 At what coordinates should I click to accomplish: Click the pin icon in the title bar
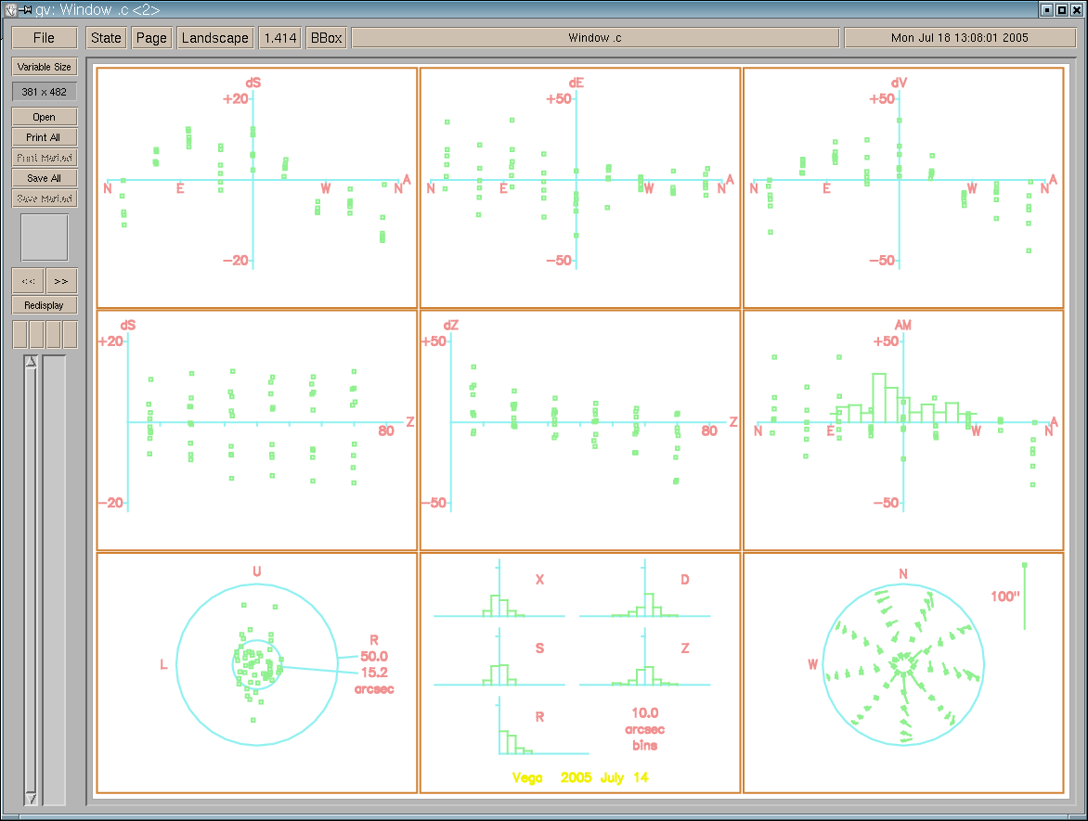pyautogui.click(x=26, y=9)
